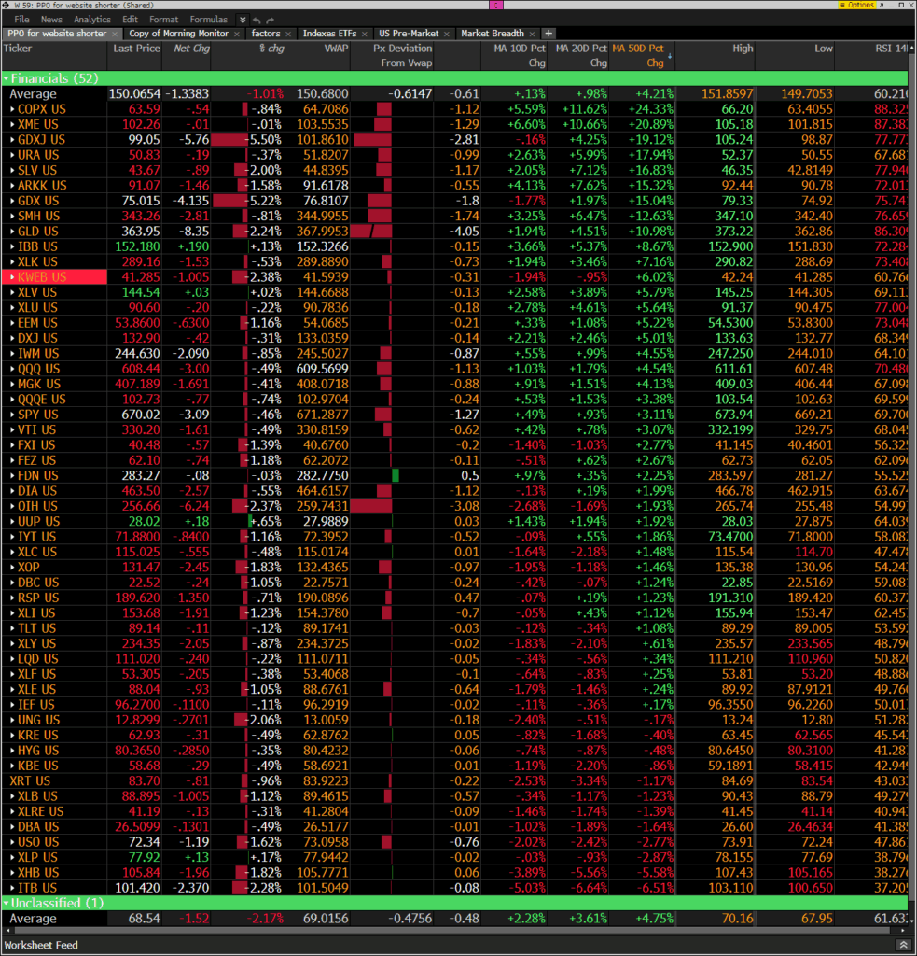Open the Analytics menu
Screen dimensions: 917x956
point(91,20)
